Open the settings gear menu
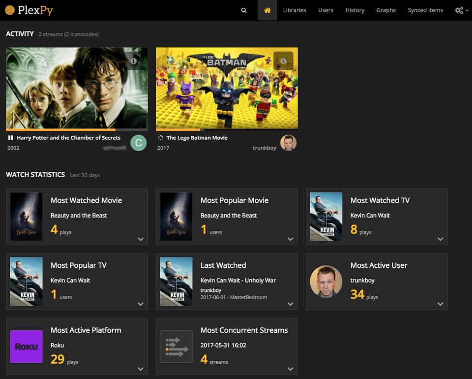Screen dimensions: 472x379 click(461, 10)
